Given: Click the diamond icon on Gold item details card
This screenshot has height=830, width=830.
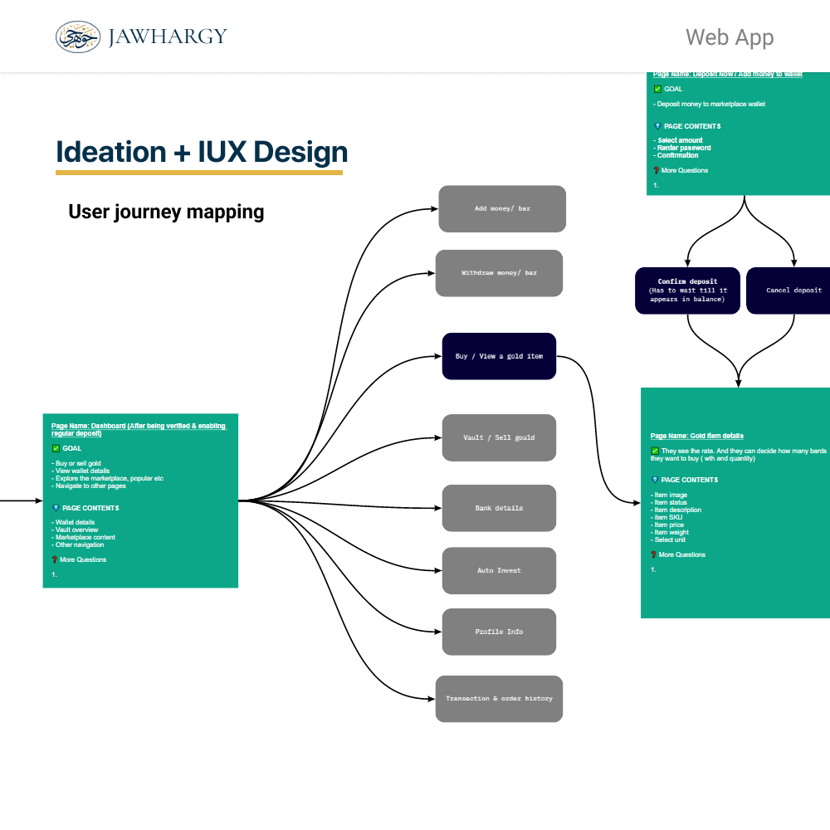Looking at the screenshot, I should coord(655,480).
